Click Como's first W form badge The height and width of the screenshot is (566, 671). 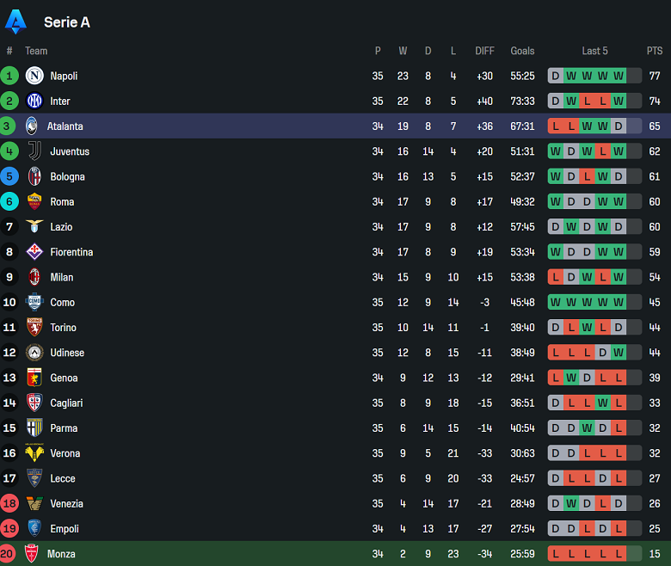pos(556,302)
